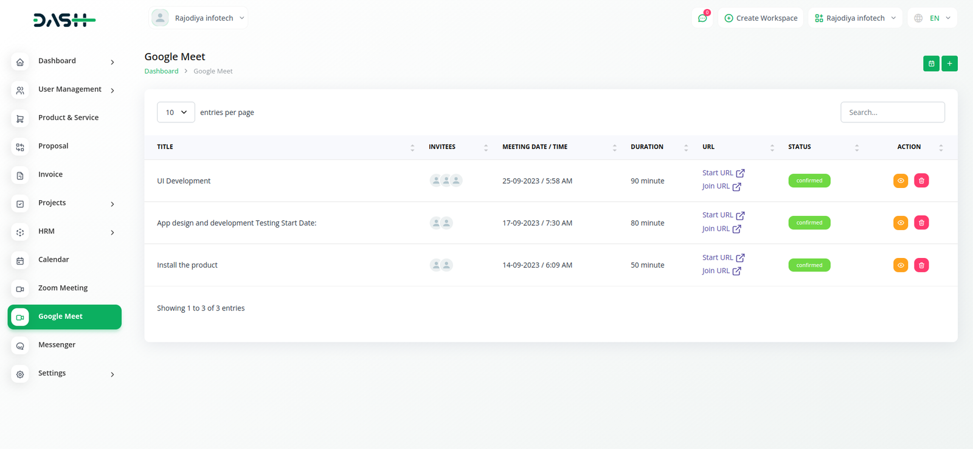The height and width of the screenshot is (449, 973).
Task: Delete the UI Development meeting
Action: coord(921,181)
